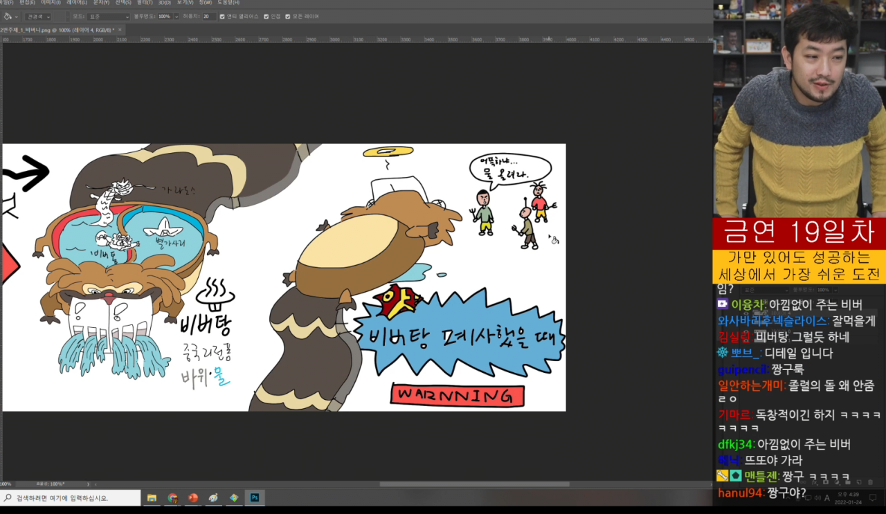Image resolution: width=886 pixels, height=514 pixels.
Task: Click chat username 뽀브_
Action: pyautogui.click(x=746, y=353)
